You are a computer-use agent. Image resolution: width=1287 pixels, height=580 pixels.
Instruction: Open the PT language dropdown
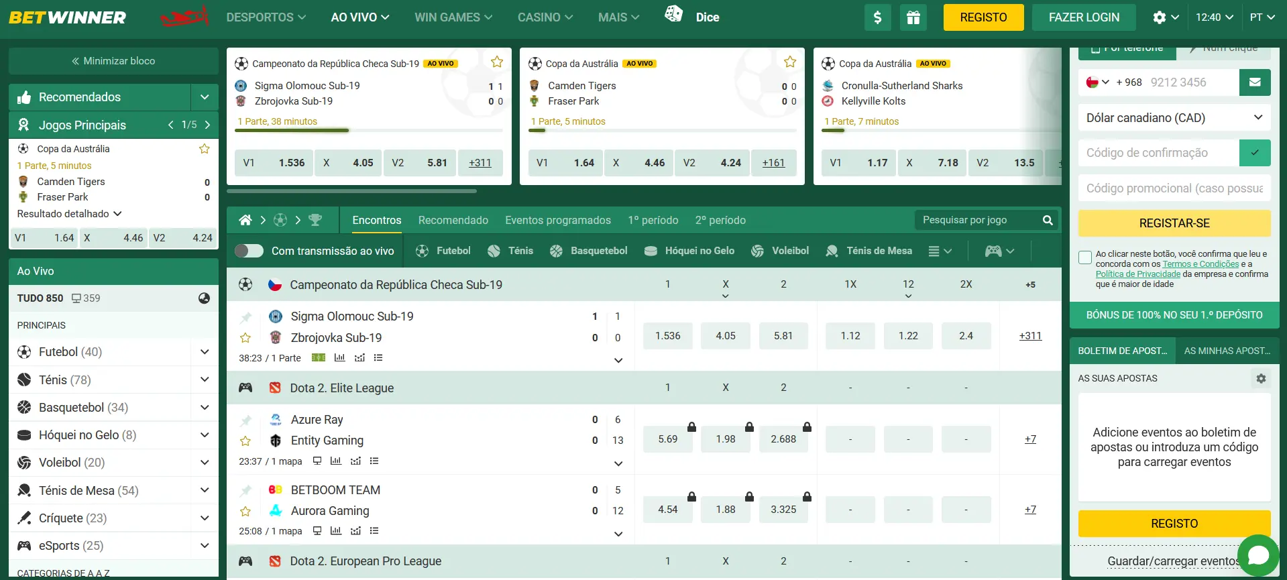[1263, 17]
